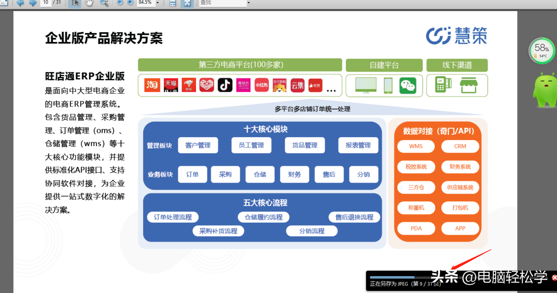Click the APP pill
Image resolution: width=557 pixels, height=293 pixels.
coord(460,229)
